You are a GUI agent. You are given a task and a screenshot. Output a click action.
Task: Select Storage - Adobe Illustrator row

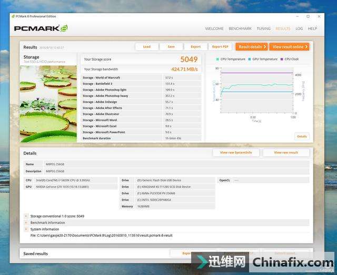click(141, 114)
